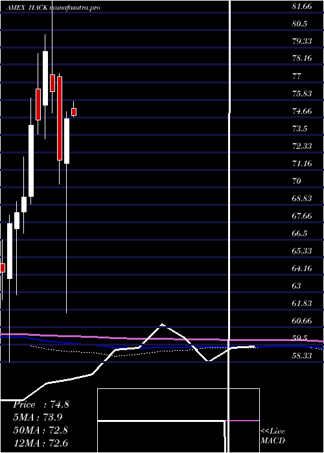
Task: Click the 78.16 price axis label
Action: (x=302, y=58)
